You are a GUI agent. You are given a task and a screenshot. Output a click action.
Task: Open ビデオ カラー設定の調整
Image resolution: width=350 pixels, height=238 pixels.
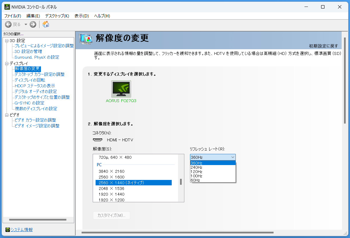point(35,120)
